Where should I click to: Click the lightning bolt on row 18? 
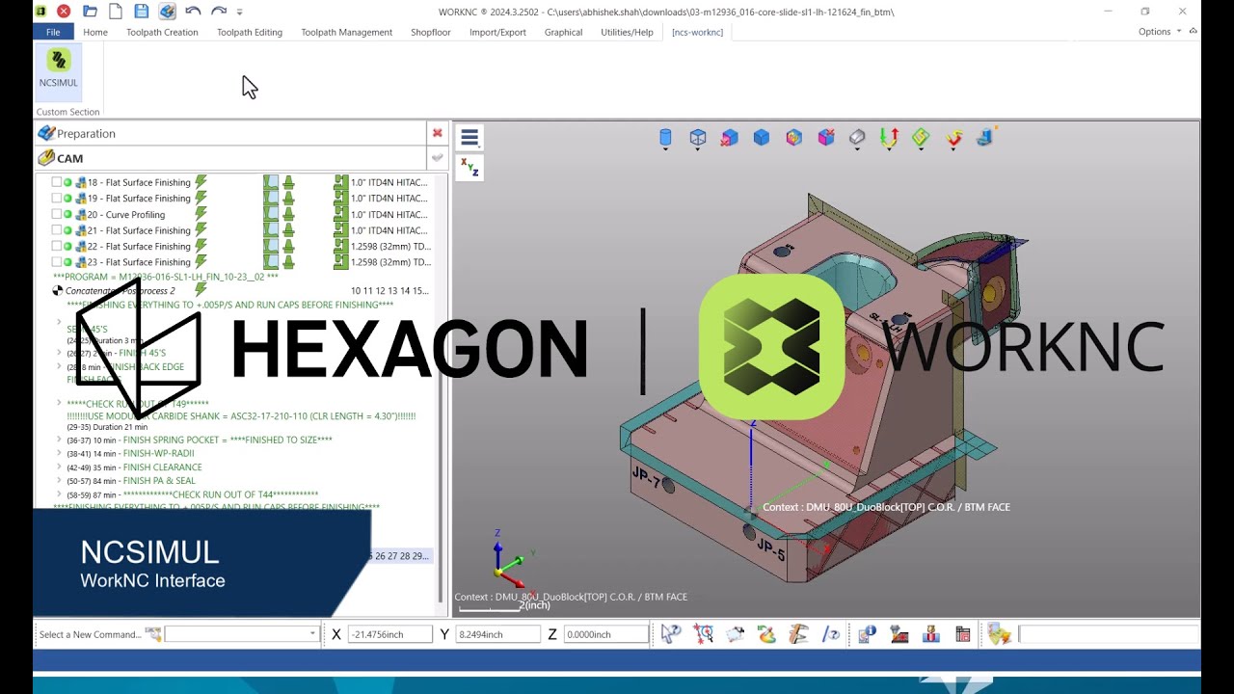coord(201,182)
